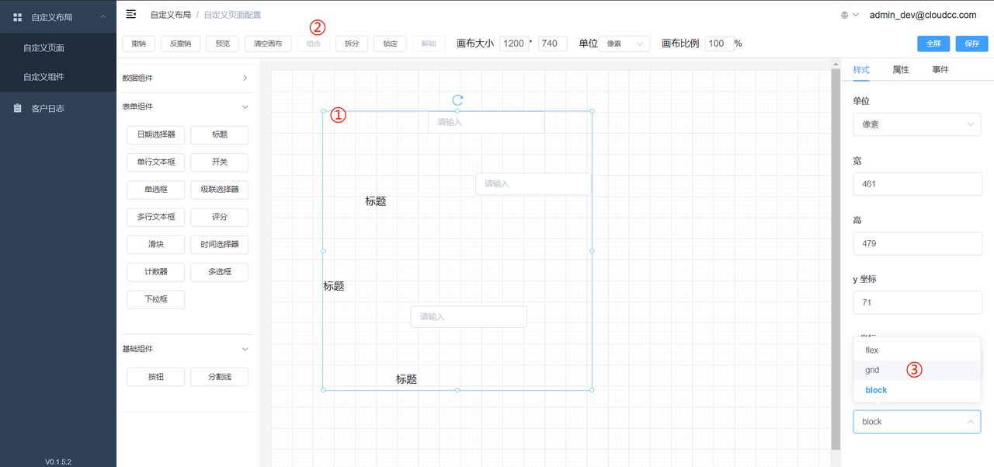Click the 保存 save button
994x467 pixels.
pos(971,44)
